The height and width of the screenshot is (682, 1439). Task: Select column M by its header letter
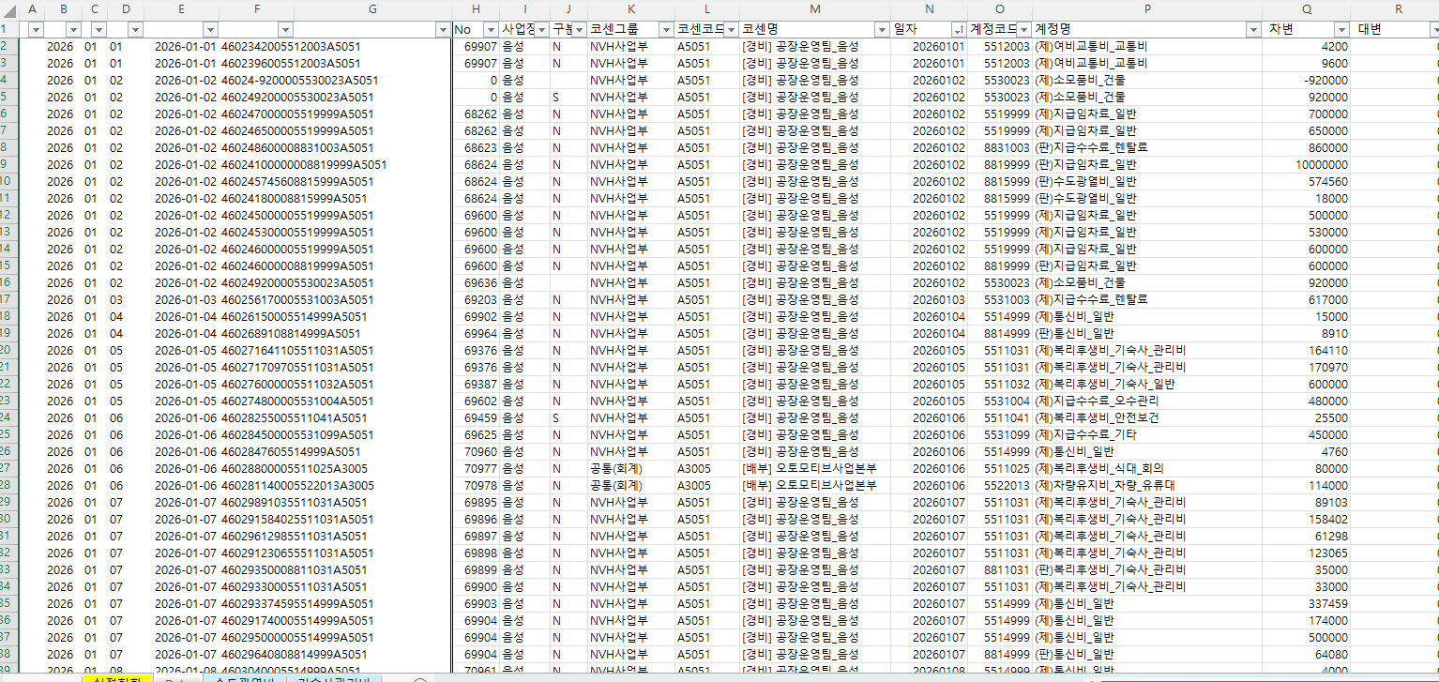pyautogui.click(x=813, y=9)
